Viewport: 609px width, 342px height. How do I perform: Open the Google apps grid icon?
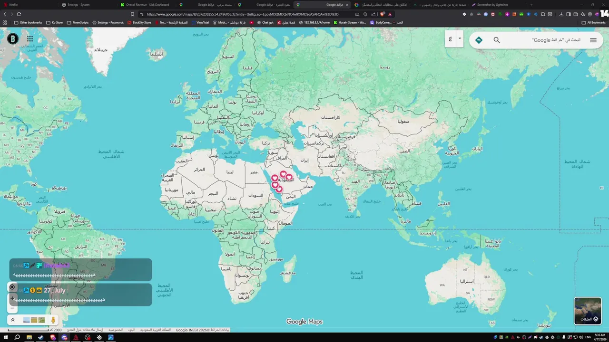(x=30, y=39)
